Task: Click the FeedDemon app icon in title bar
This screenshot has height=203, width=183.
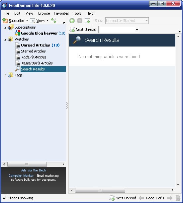Action: [x=5, y=5]
